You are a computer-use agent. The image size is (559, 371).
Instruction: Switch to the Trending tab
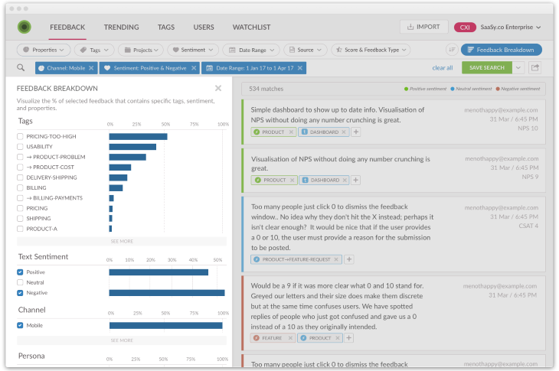[x=121, y=28]
